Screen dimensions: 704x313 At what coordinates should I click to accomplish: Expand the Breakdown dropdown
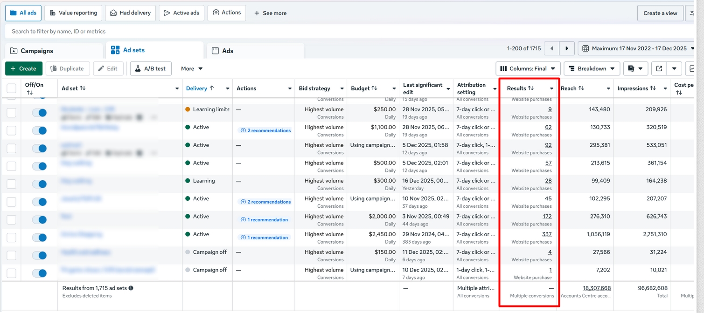(x=592, y=68)
